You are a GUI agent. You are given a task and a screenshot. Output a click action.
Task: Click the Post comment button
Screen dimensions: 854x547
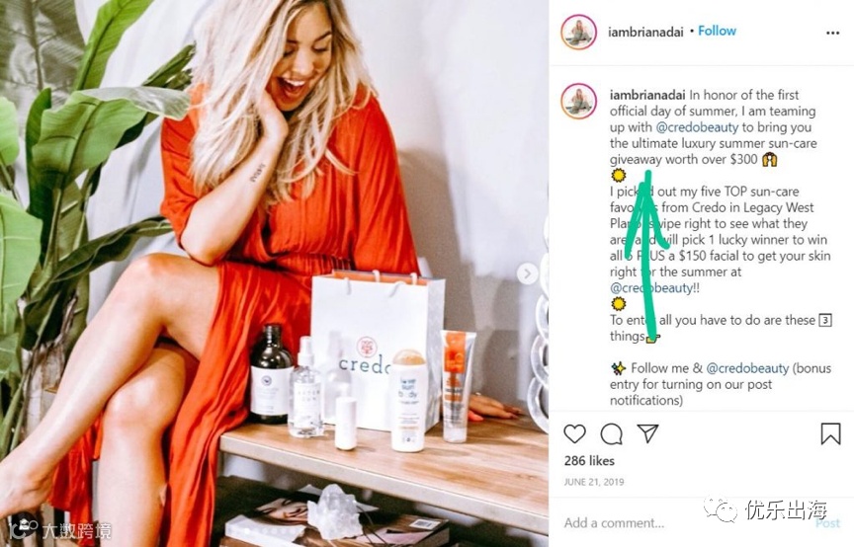(x=828, y=523)
